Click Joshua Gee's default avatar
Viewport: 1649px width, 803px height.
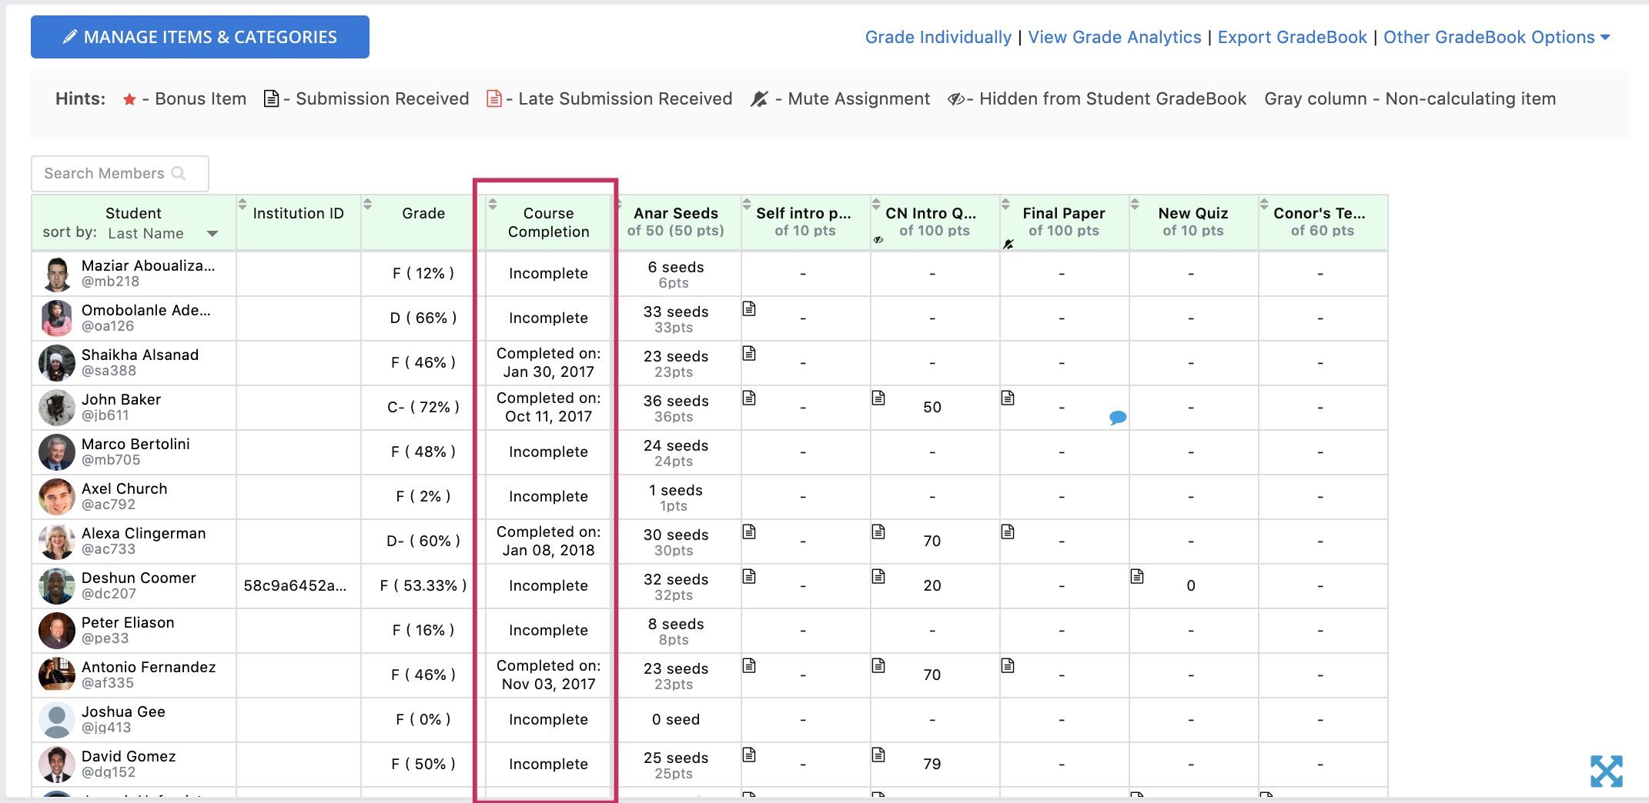point(57,720)
